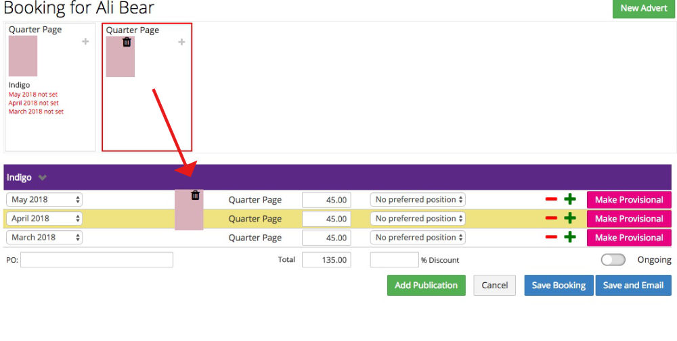Click the Total field showing 135.00

(326, 259)
